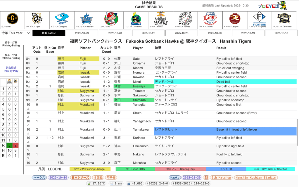The height and width of the screenshot is (187, 299).
Task: Click the Carp team logo
Action: [x=111, y=19]
